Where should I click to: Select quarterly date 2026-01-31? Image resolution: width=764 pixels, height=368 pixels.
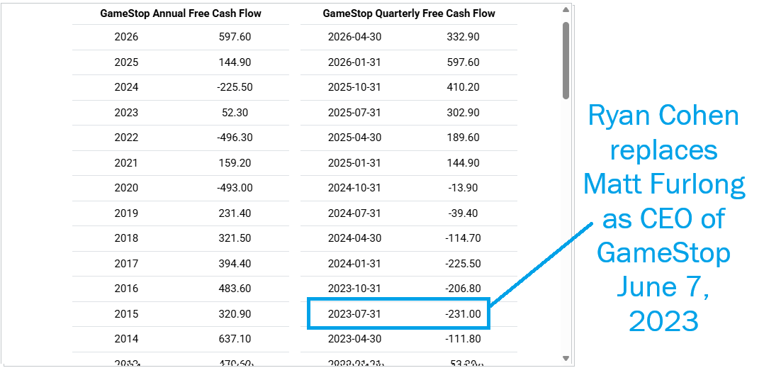pyautogui.click(x=354, y=62)
